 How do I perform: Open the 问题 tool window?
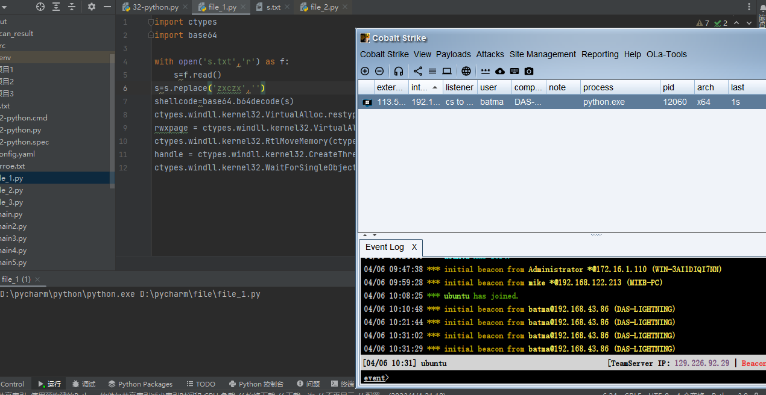(x=307, y=384)
